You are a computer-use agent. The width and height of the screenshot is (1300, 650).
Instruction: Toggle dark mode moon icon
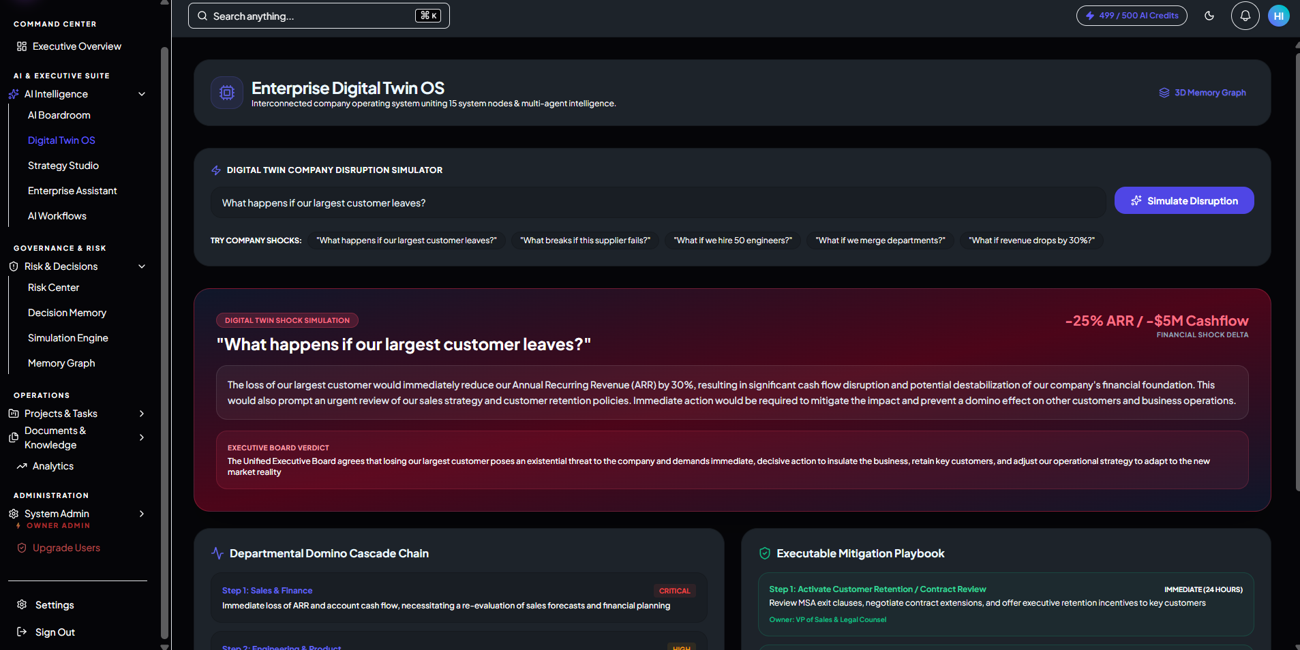(1209, 16)
